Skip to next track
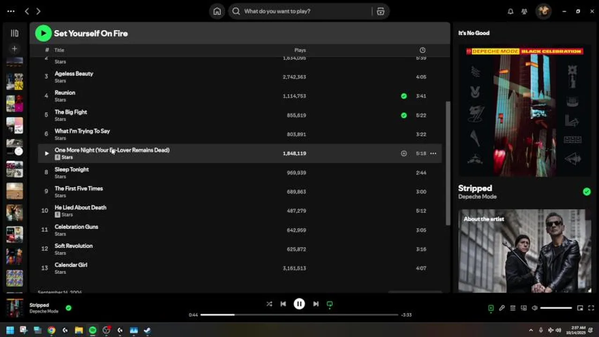This screenshot has height=337, width=599. [316, 304]
